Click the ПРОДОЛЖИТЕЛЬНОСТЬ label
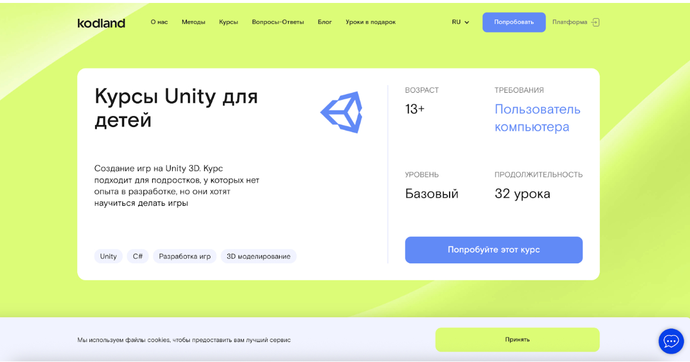 538,175
